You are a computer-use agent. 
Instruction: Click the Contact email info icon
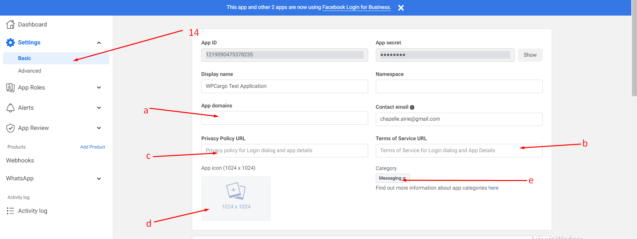(412, 107)
